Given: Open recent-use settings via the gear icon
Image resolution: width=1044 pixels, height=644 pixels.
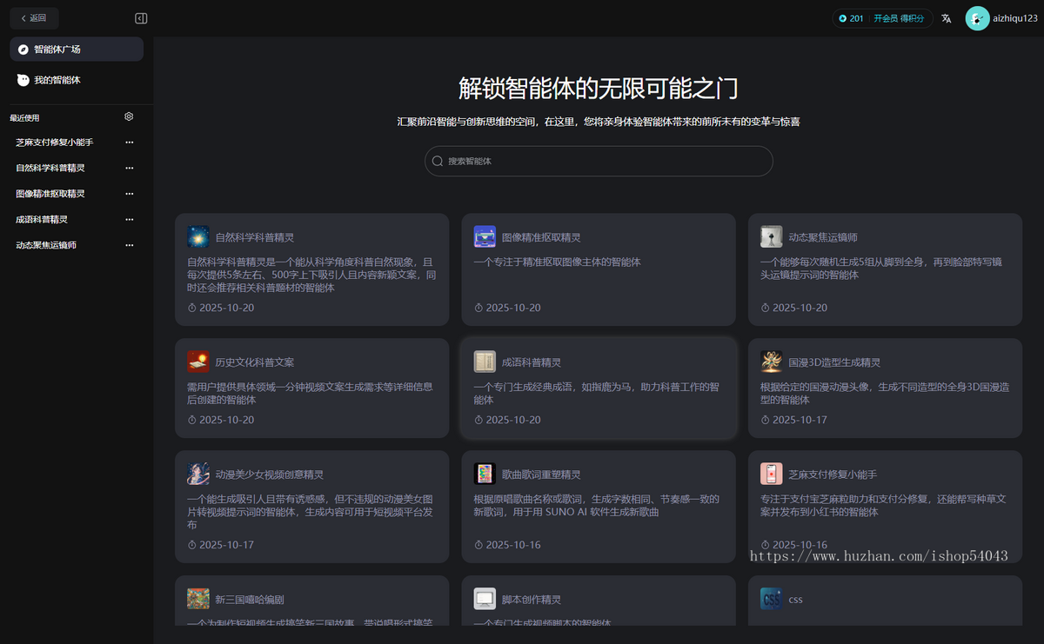Looking at the screenshot, I should click(128, 116).
